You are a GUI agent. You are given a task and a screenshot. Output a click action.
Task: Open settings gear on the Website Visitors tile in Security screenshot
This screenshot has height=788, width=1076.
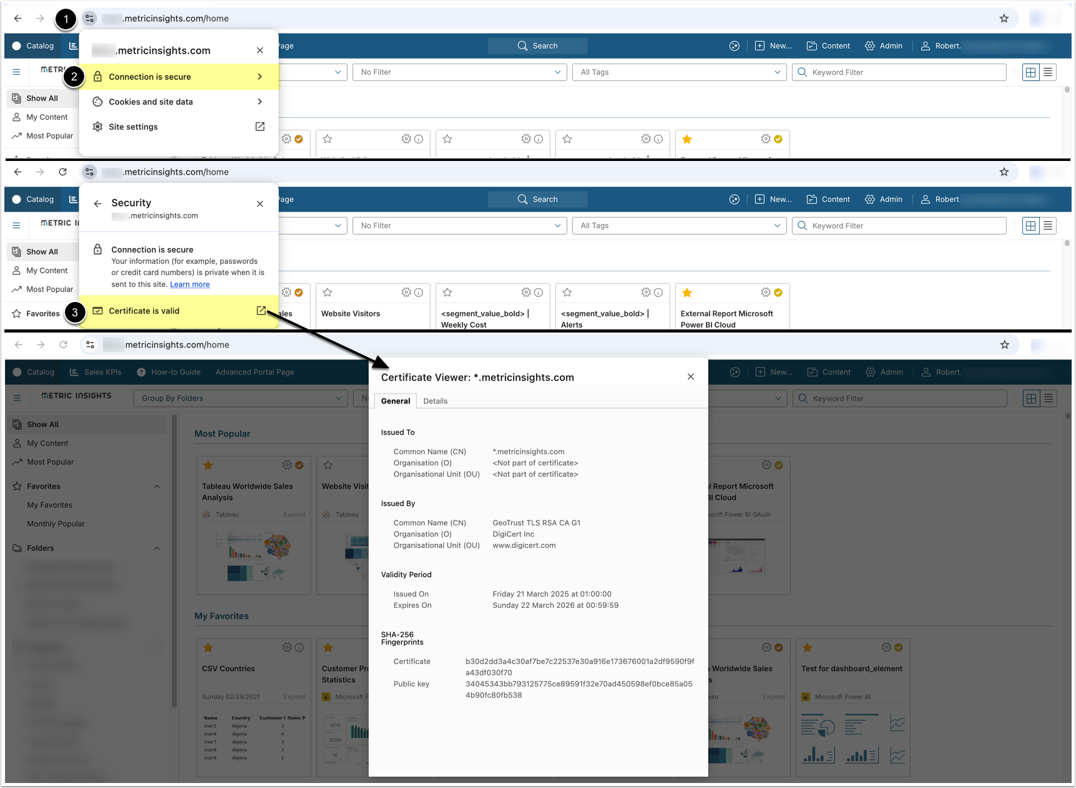click(x=406, y=293)
